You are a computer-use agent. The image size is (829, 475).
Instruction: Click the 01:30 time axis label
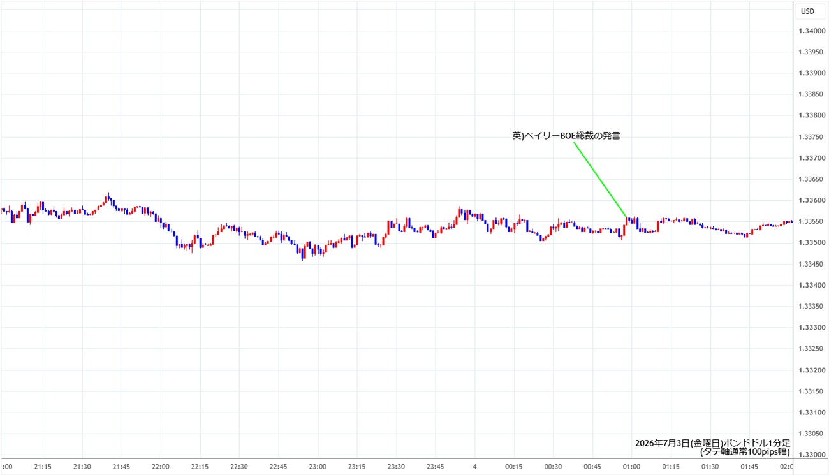point(710,467)
